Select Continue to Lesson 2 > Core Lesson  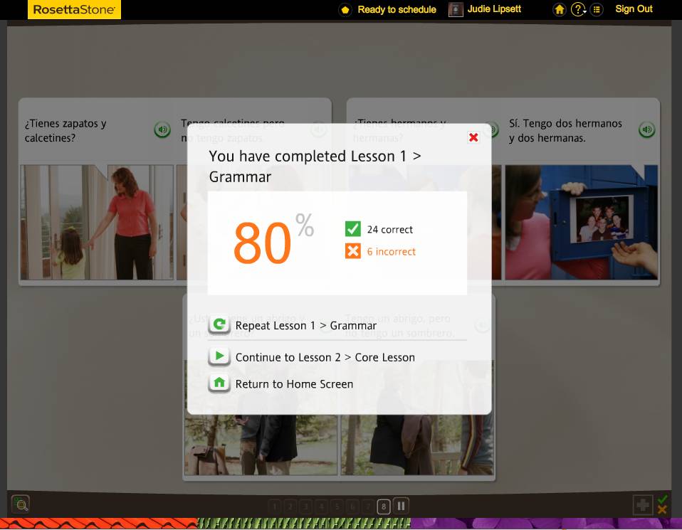pos(325,357)
